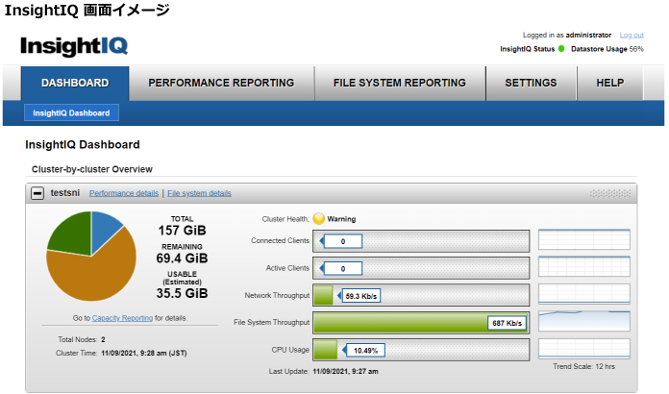
Task: Click the yellow Cluster Health warning icon
Action: pyautogui.click(x=319, y=218)
